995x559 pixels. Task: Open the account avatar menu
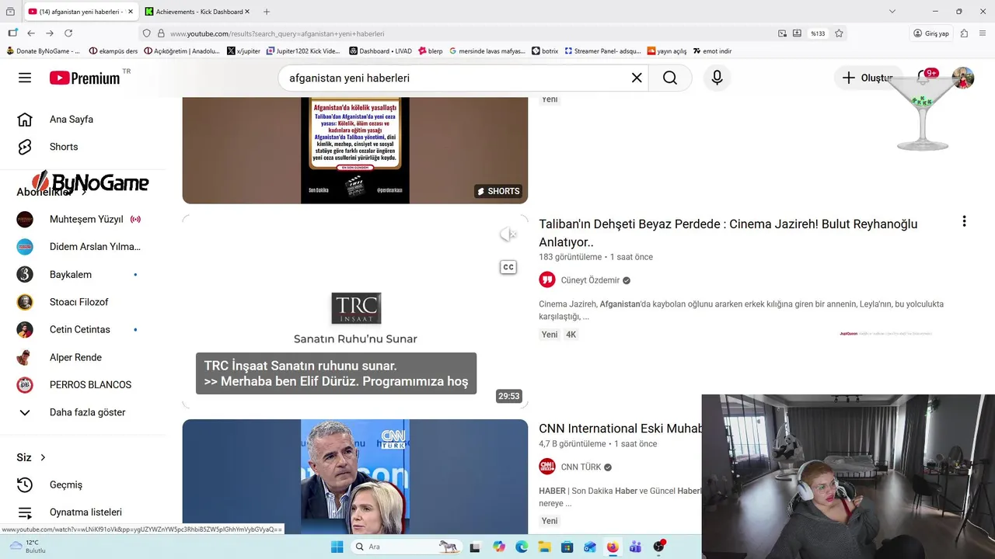963,78
